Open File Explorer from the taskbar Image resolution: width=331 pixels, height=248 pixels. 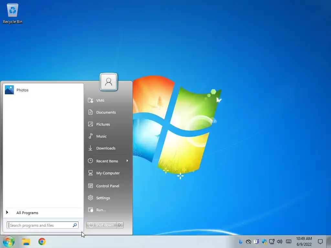coord(26,242)
